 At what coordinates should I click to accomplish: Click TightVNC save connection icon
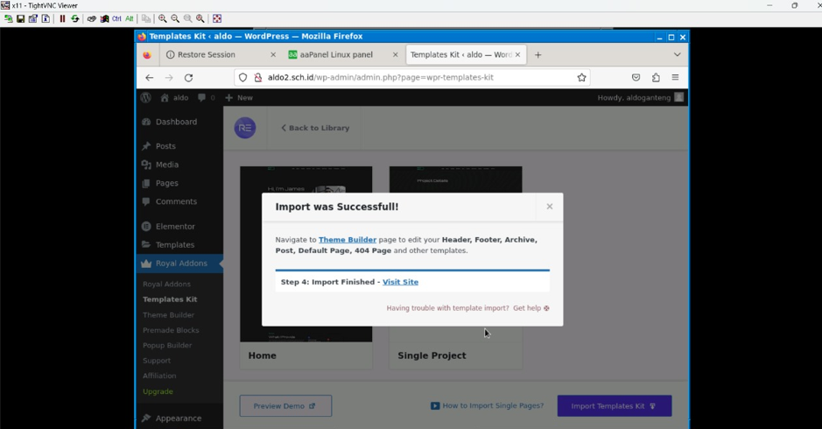pyautogui.click(x=20, y=19)
